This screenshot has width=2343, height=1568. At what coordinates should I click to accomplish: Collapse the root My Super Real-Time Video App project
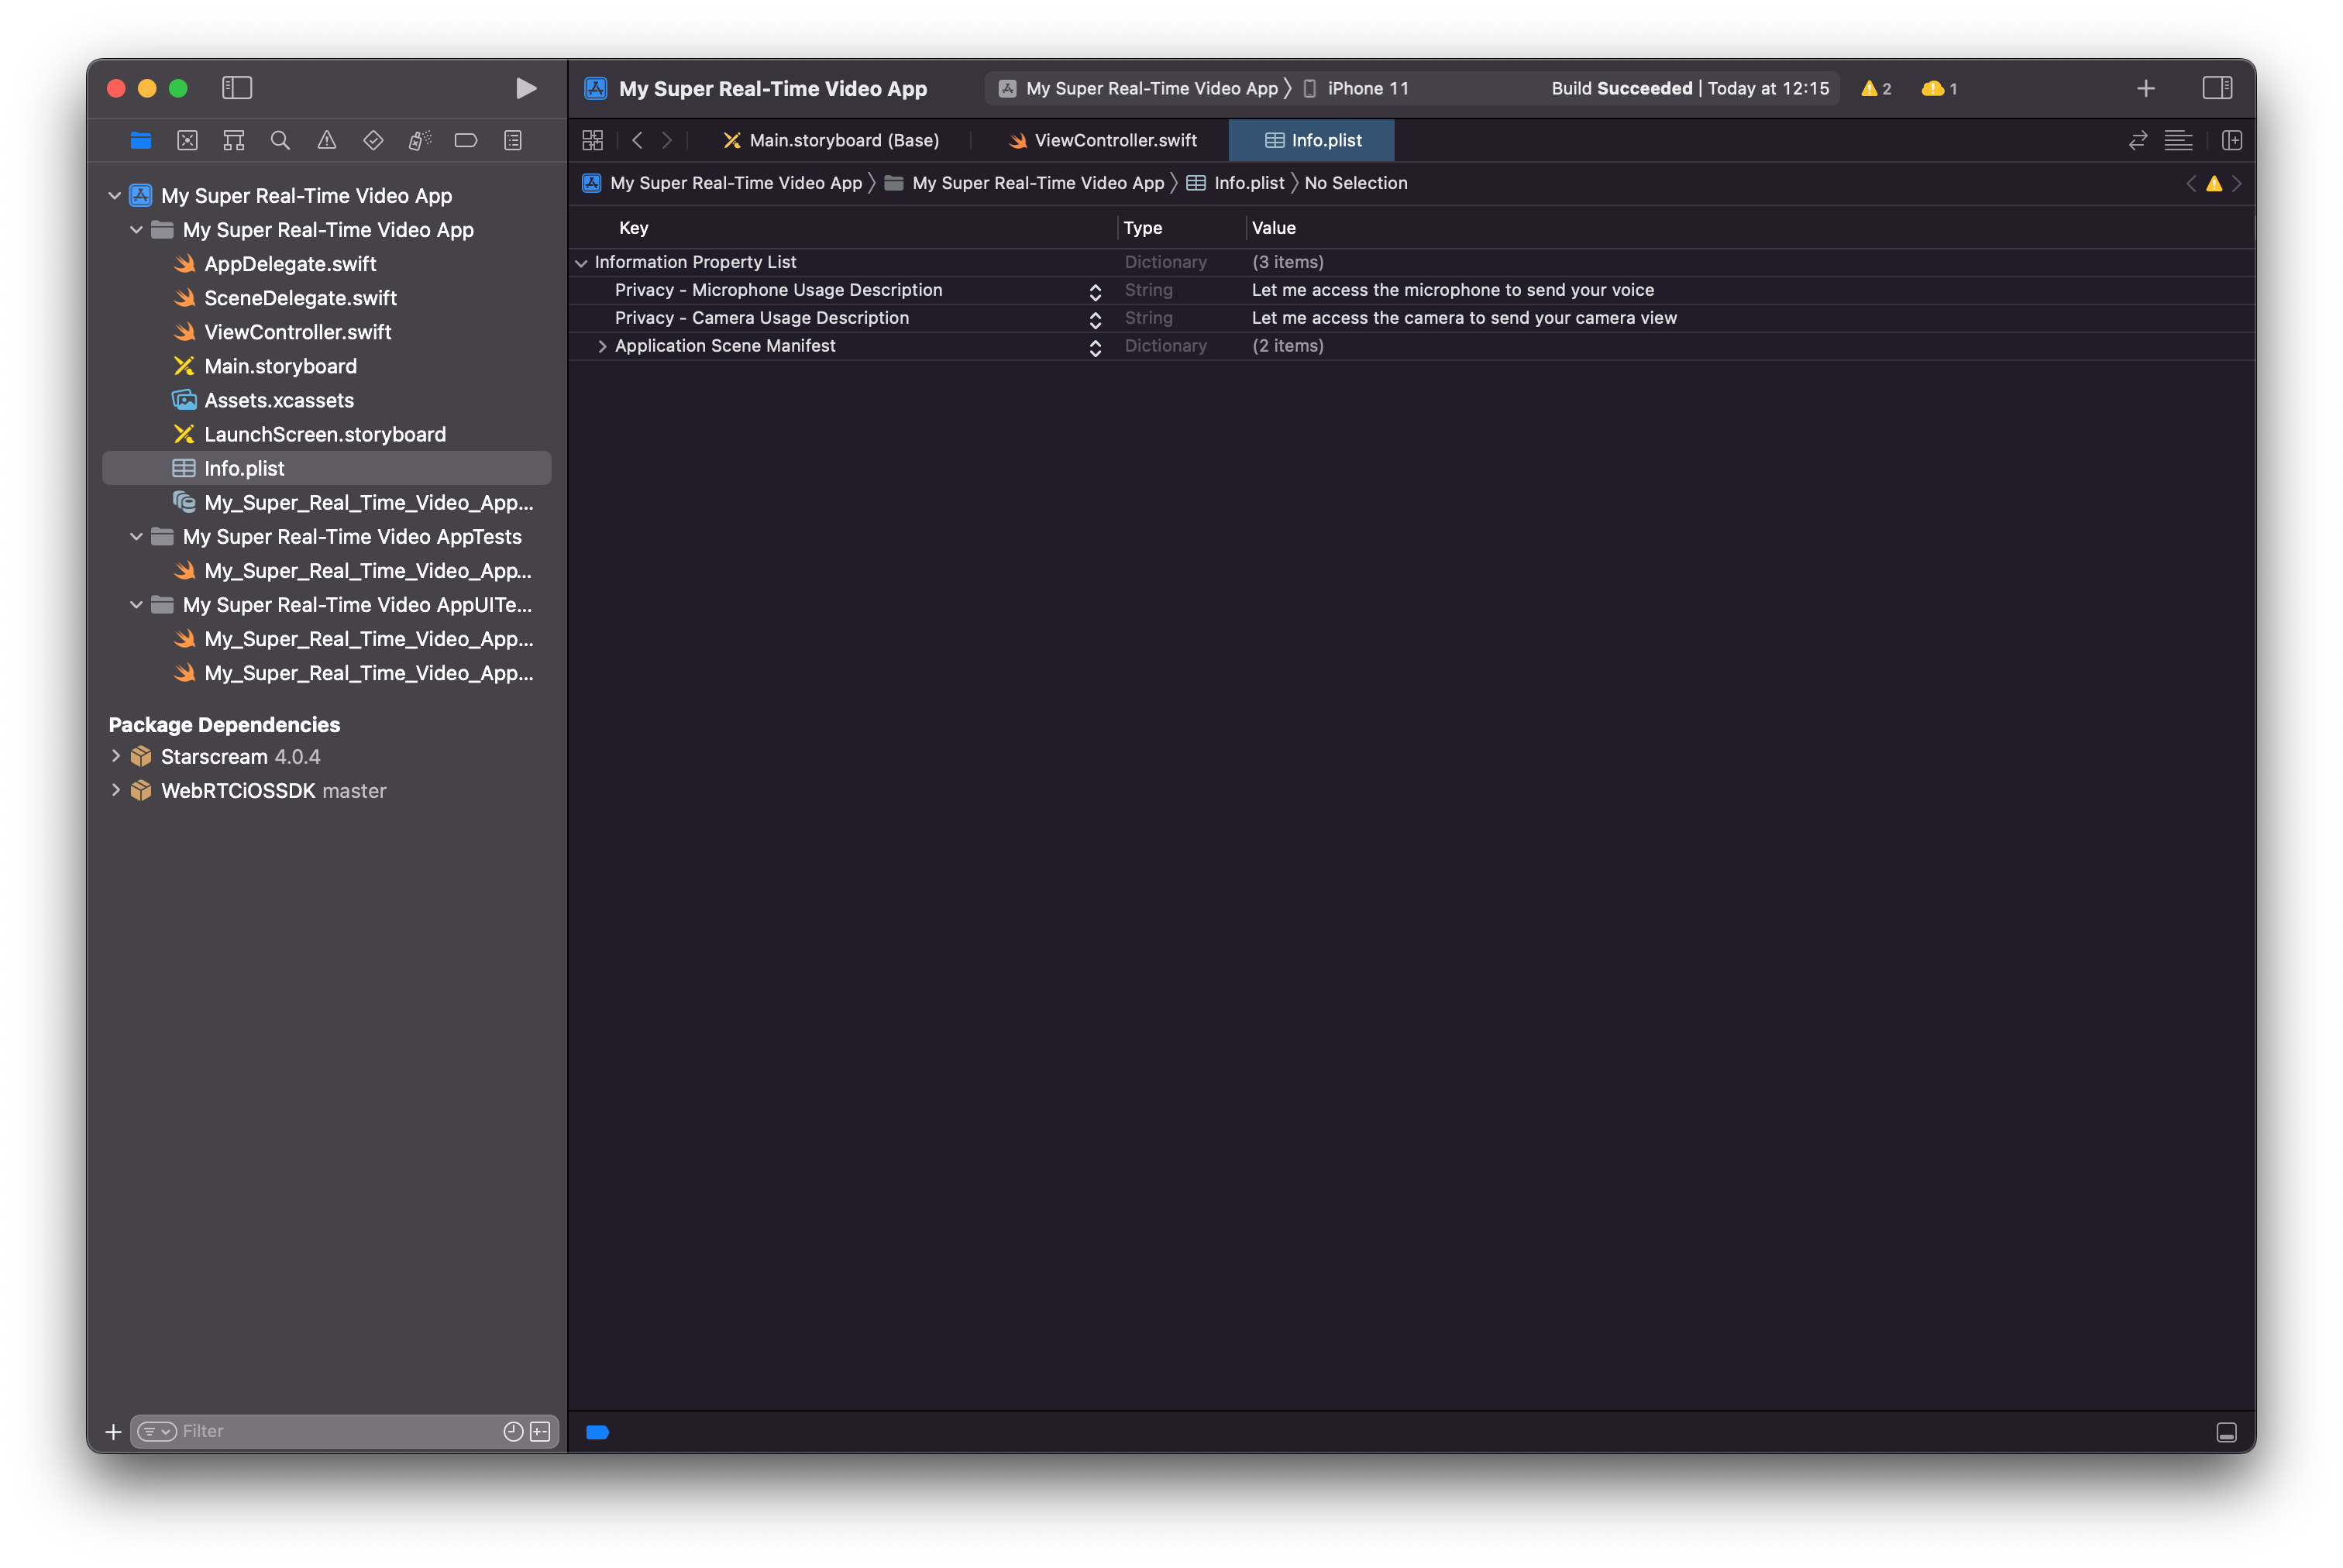(x=114, y=196)
